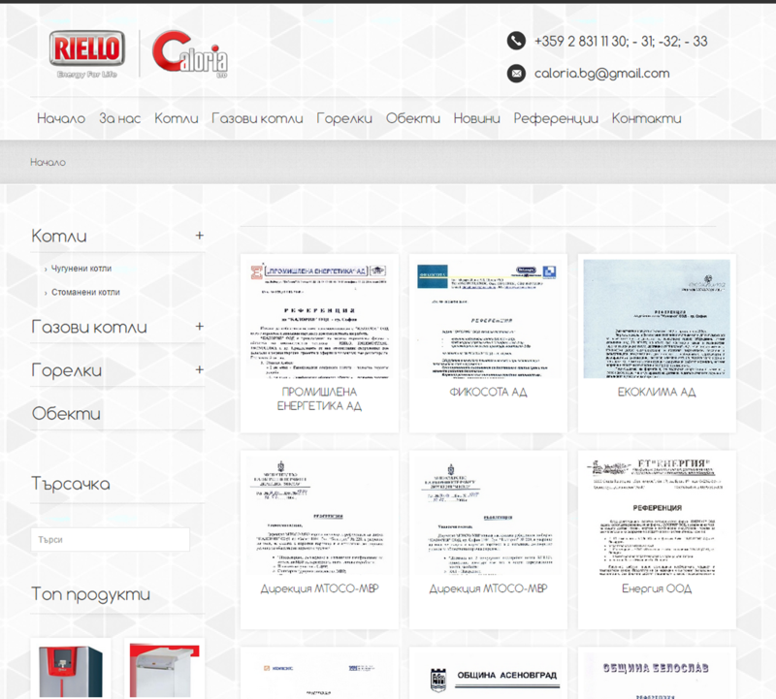This screenshot has height=699, width=776.
Task: Open the За нас menu item
Action: click(119, 118)
